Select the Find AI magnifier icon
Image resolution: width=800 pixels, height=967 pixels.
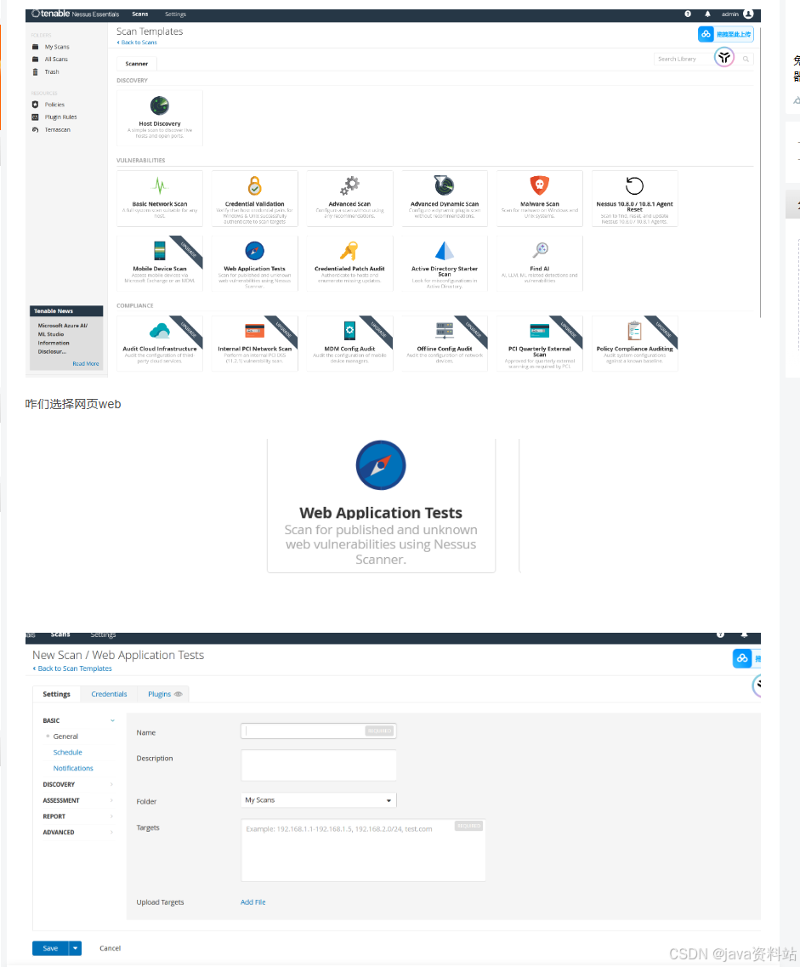pos(540,250)
